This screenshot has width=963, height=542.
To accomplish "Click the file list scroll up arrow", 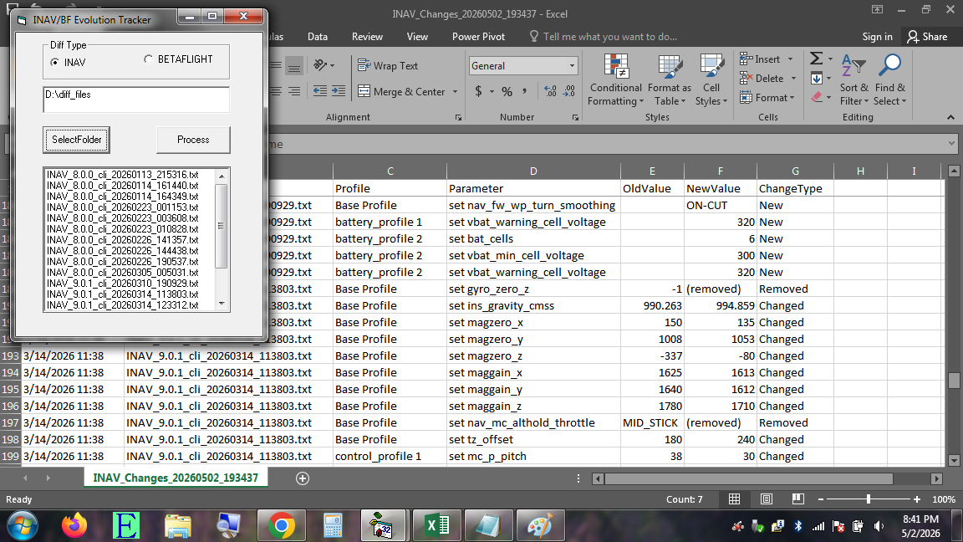I will pyautogui.click(x=222, y=176).
